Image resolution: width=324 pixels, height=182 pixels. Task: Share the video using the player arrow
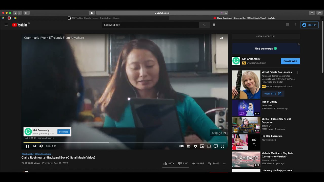pyautogui.click(x=221, y=38)
